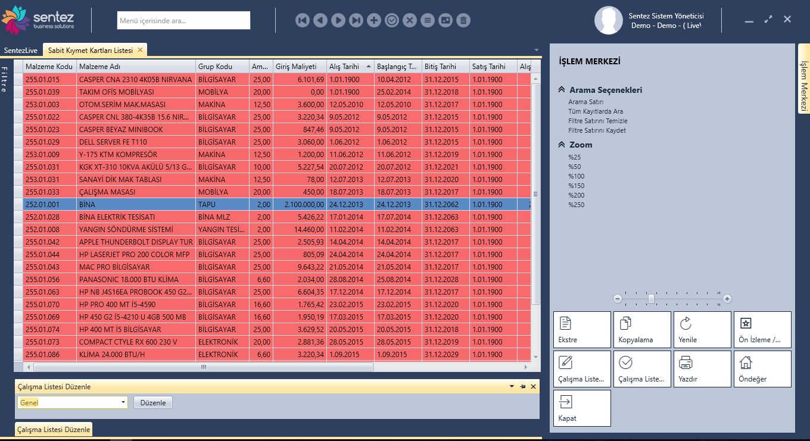The image size is (810, 441).
Task: Click Tüm Kayıtlarda Ara link
Action: tap(596, 111)
